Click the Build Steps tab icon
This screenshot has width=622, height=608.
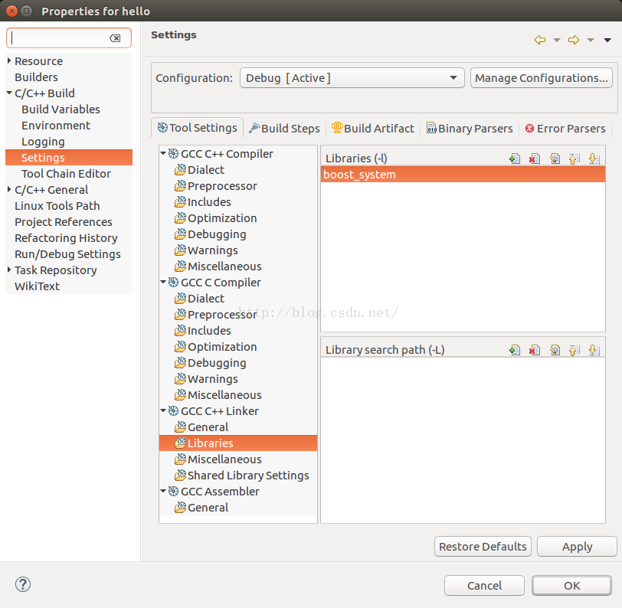(254, 128)
